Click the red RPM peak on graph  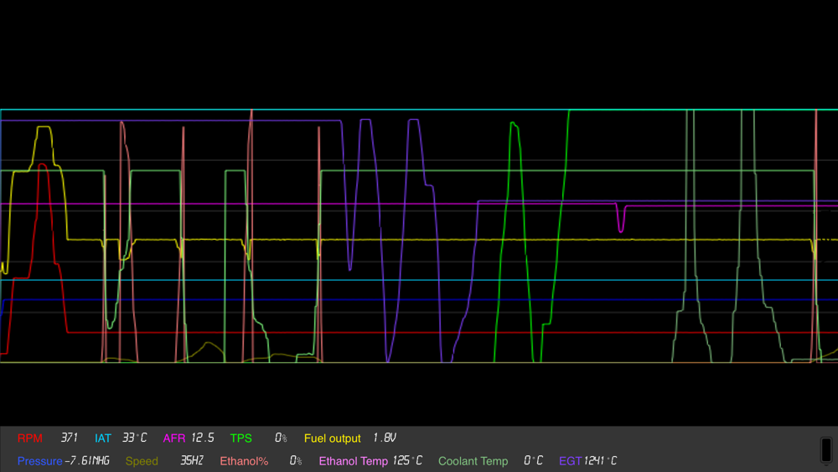42,166
